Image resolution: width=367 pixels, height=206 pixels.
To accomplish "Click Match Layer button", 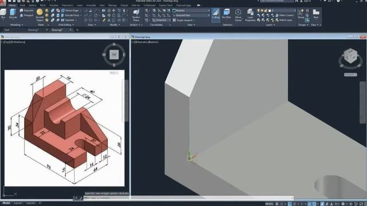I will 284,20.
